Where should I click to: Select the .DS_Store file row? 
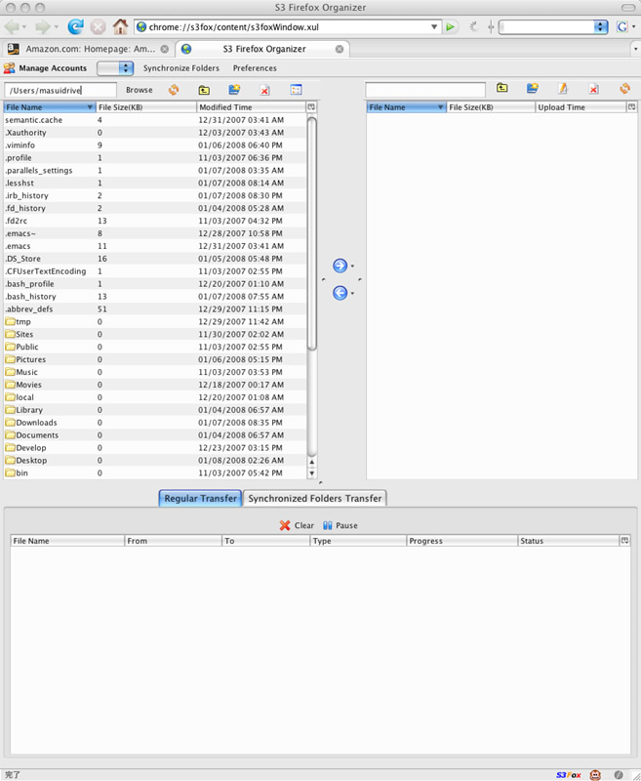tap(155, 259)
